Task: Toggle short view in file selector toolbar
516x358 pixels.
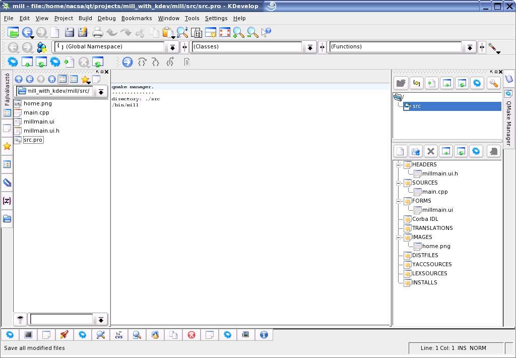Action: pos(62,79)
